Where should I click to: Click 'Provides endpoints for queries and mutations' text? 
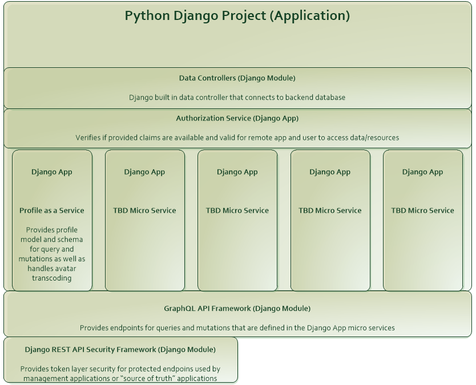pyautogui.click(x=237, y=328)
